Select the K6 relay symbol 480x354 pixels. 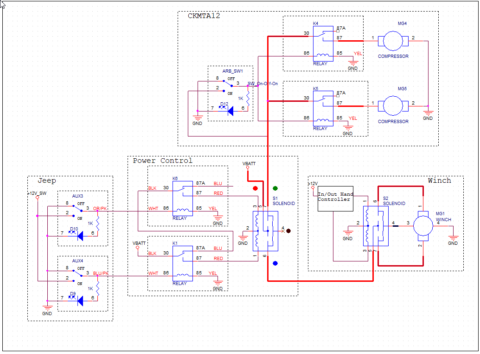[x=182, y=199]
